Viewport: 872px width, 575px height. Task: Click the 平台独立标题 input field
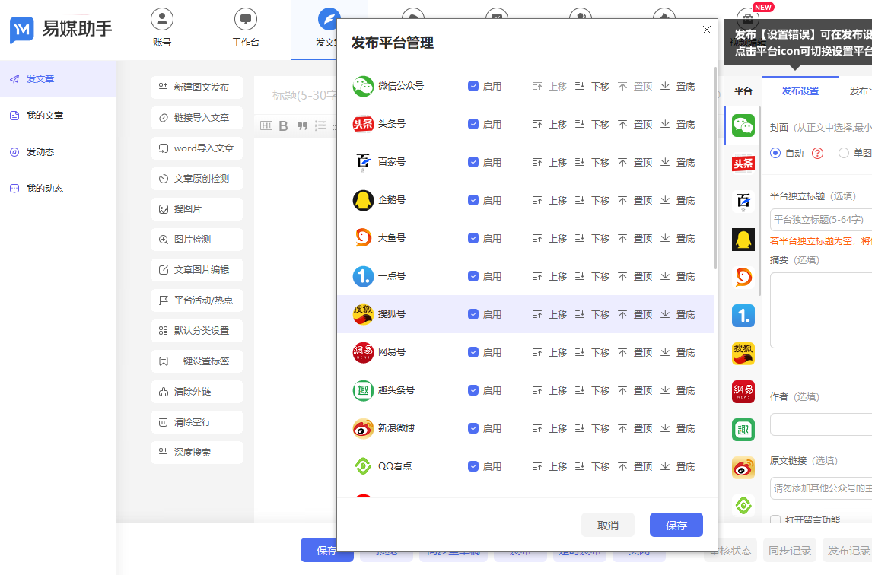[x=821, y=220]
